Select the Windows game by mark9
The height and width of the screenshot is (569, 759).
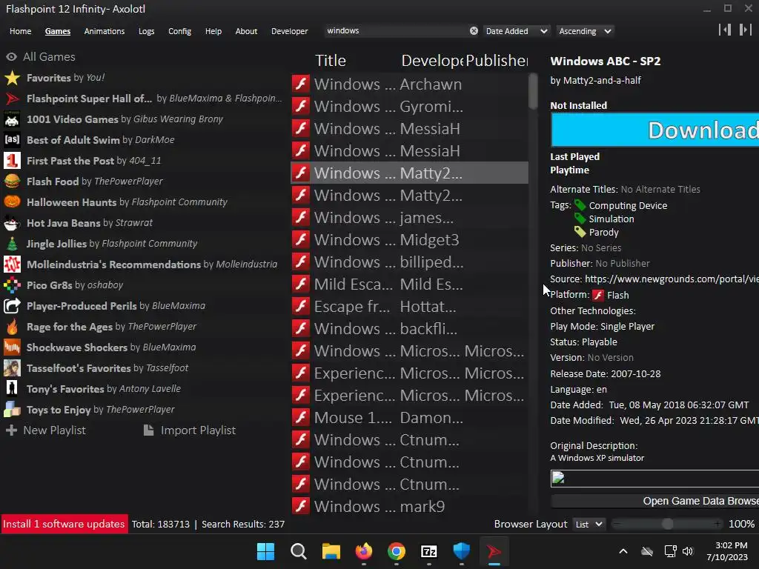(x=409, y=507)
